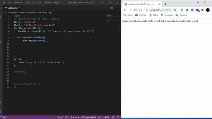212x119 pixels.
Task: Go forward in the browser
Action: coord(130,10)
